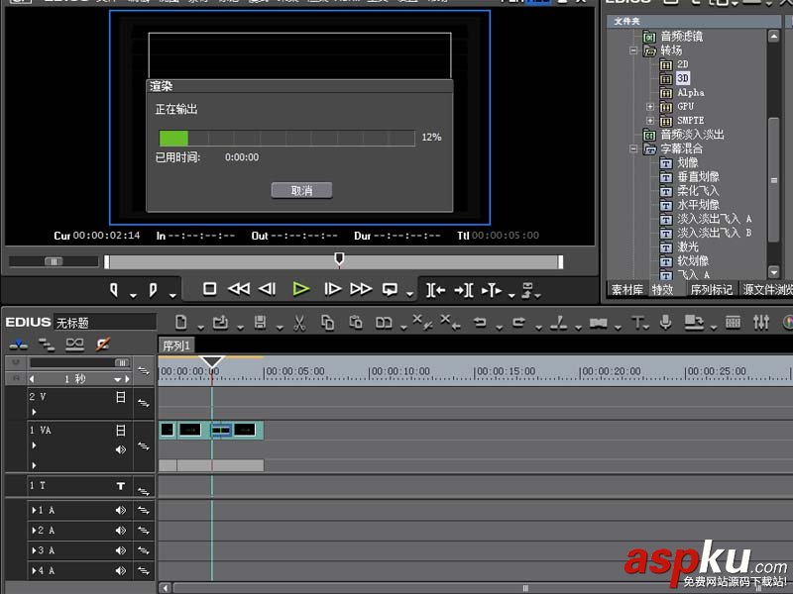Viewport: 793px width, 594px height.
Task: Select the 柔化飞入 title effect
Action: (698, 191)
